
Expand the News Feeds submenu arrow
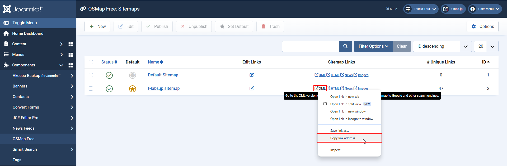72,128
